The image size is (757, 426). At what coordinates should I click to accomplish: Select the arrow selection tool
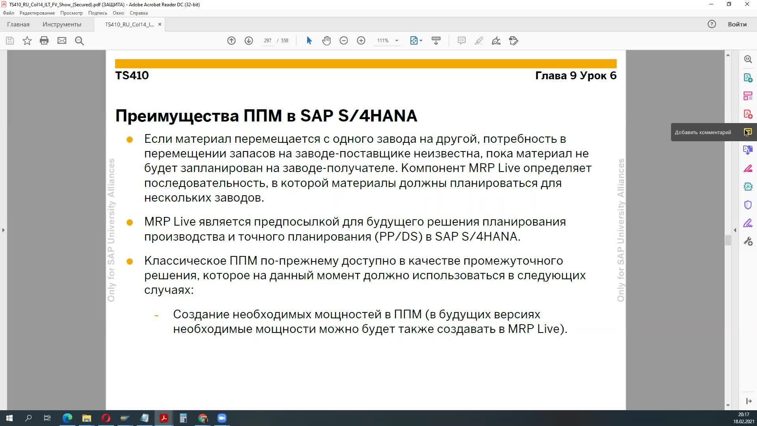click(309, 41)
